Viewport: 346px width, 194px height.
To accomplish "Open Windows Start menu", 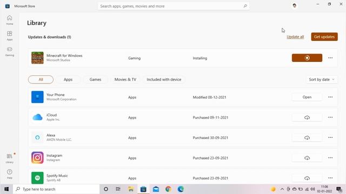I will 6,189.
